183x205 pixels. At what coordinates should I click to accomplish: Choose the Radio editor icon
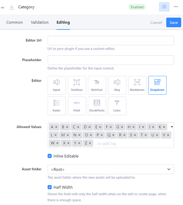pyautogui.click(x=57, y=106)
